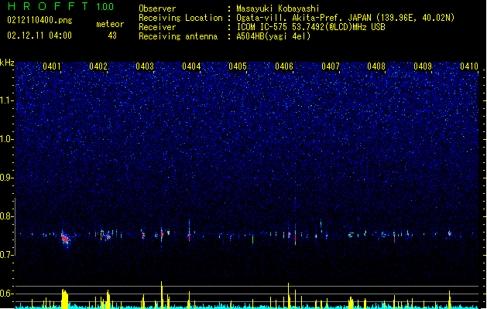Screen dimensions: 487x309
Task: Click the 0407 time marker
Action: click(331, 66)
